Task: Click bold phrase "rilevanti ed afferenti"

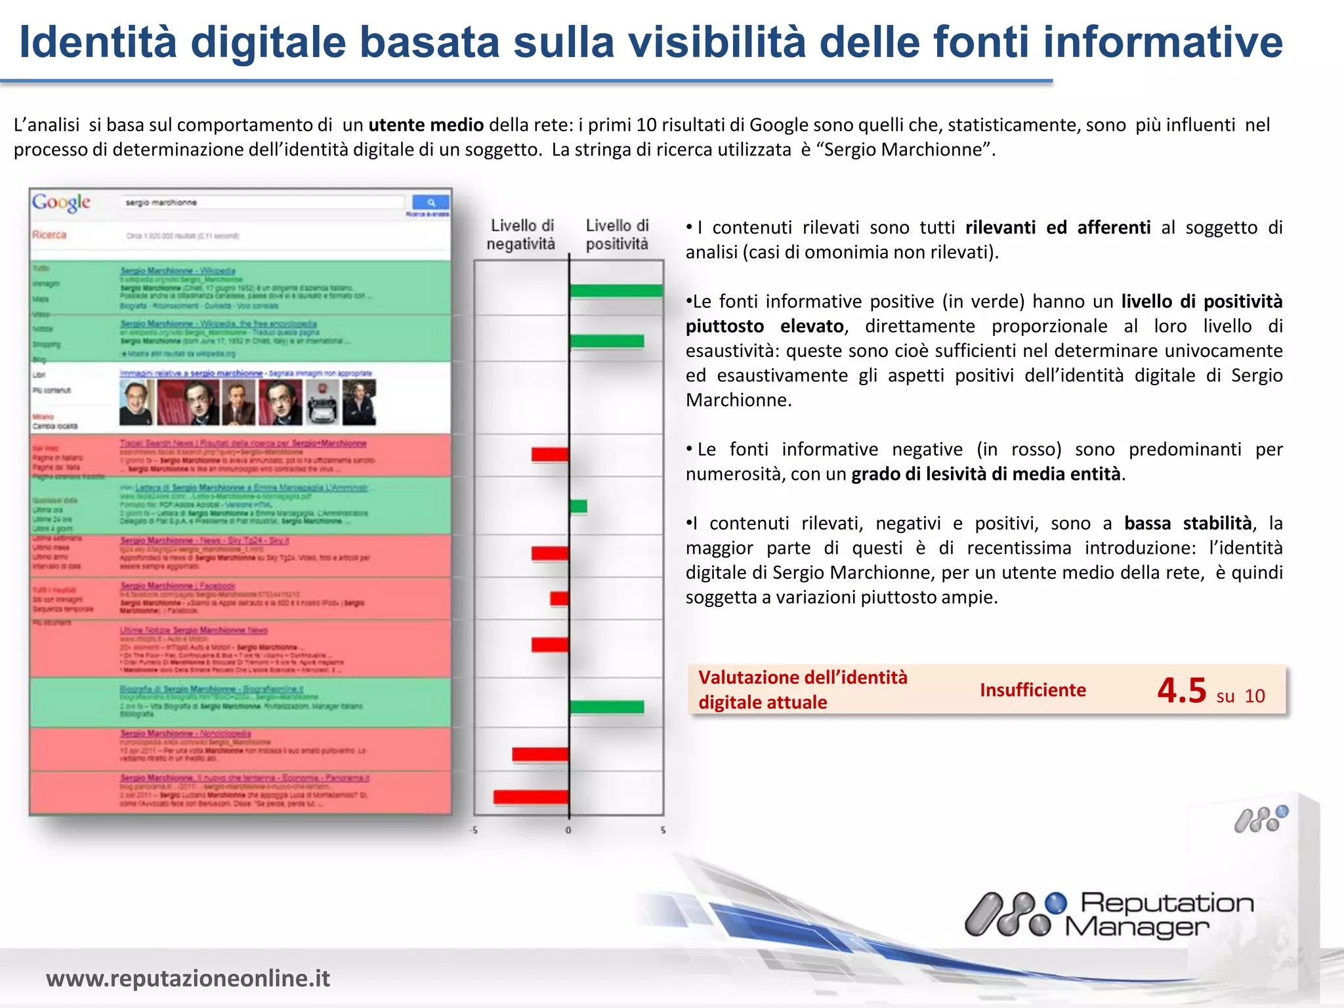Action: tap(1058, 228)
